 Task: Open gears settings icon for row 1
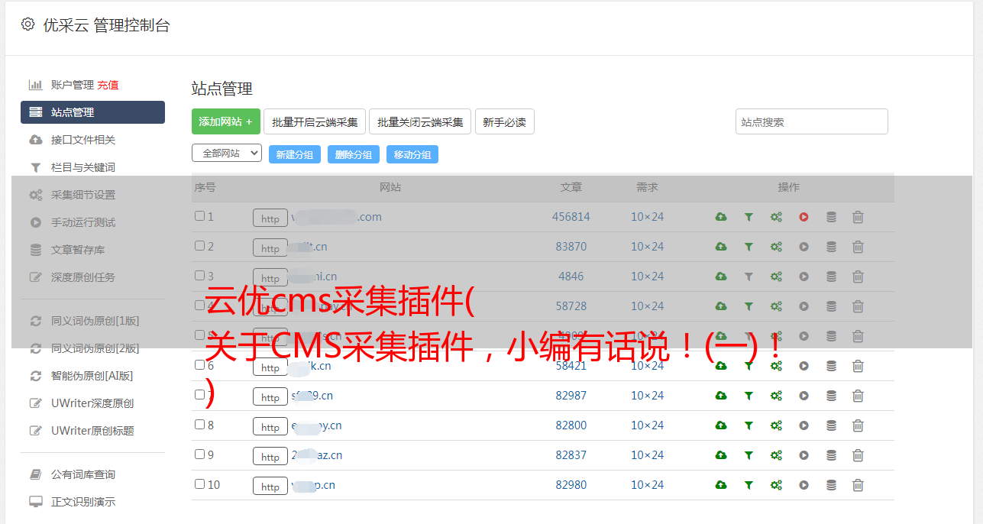776,217
